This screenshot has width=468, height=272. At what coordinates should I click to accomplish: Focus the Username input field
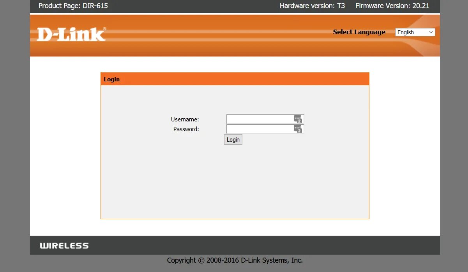265,119
